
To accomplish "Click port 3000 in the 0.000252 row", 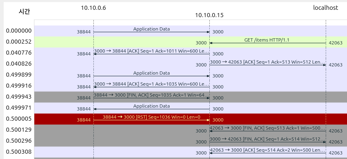I will click(201, 43).
